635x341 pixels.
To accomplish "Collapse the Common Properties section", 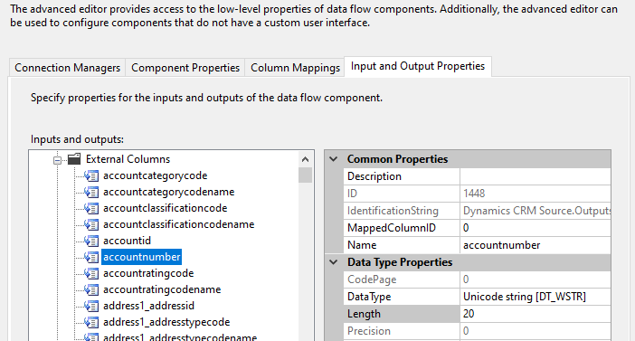I will tap(333, 159).
